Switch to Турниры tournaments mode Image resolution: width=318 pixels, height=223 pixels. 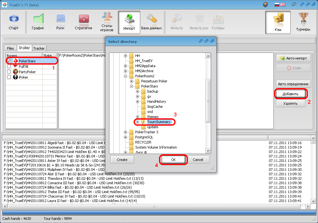pos(303,22)
